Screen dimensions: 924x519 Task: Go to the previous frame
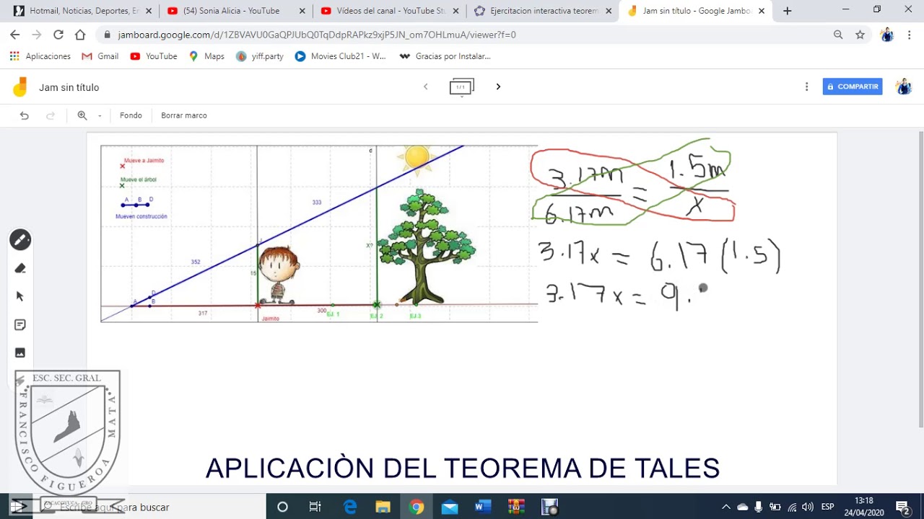(x=426, y=86)
